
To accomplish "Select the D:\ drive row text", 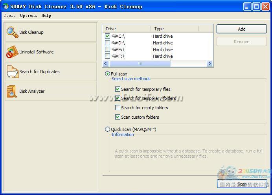I will click(121, 43).
